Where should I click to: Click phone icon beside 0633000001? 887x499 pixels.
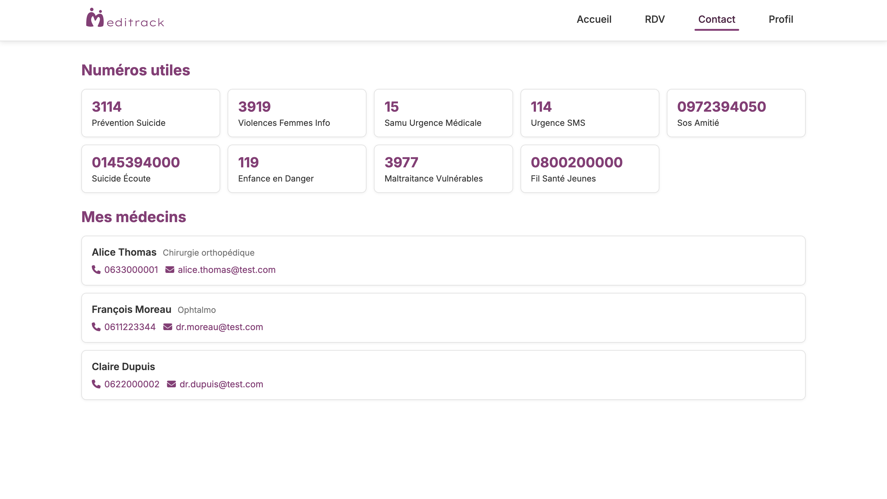pyautogui.click(x=96, y=269)
